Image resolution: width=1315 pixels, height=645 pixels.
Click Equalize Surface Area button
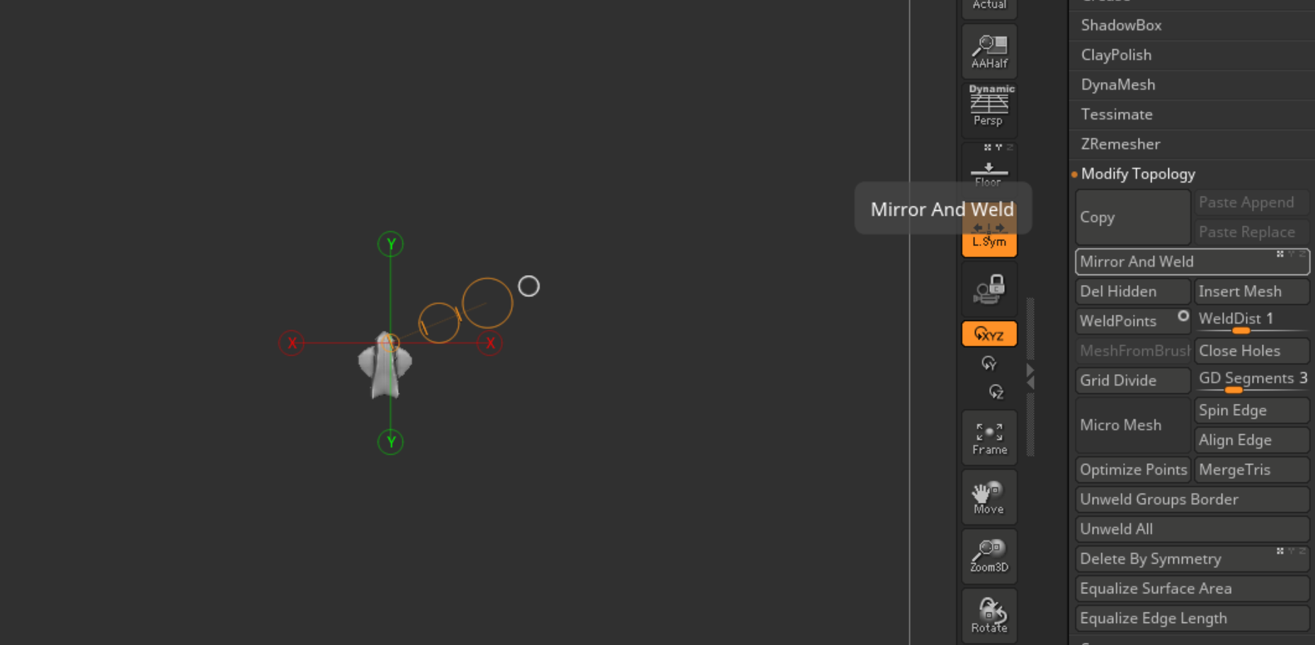[1192, 588]
